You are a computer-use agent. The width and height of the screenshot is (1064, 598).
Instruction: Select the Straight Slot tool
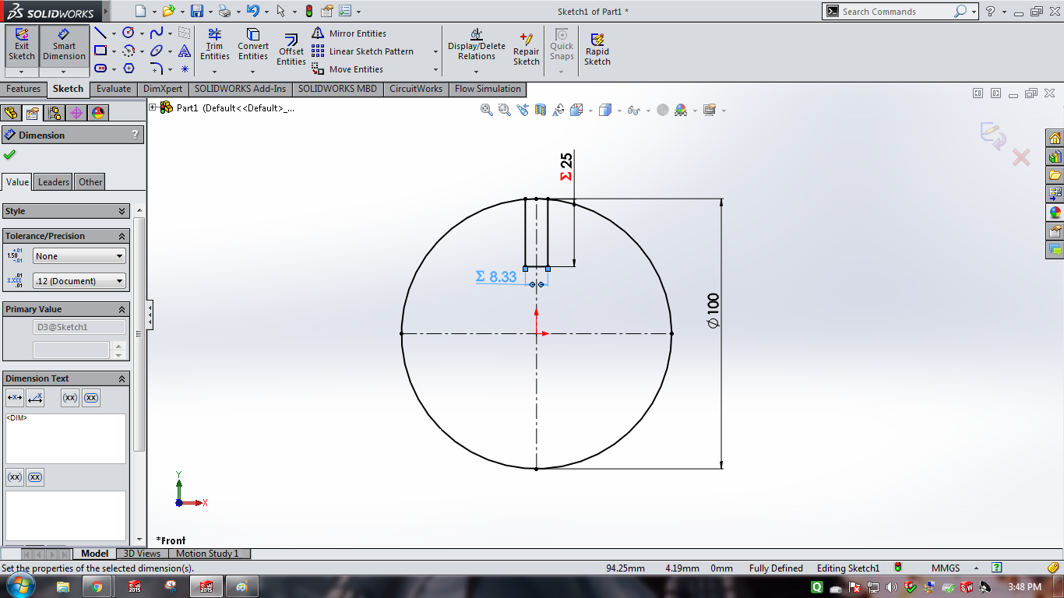100,69
